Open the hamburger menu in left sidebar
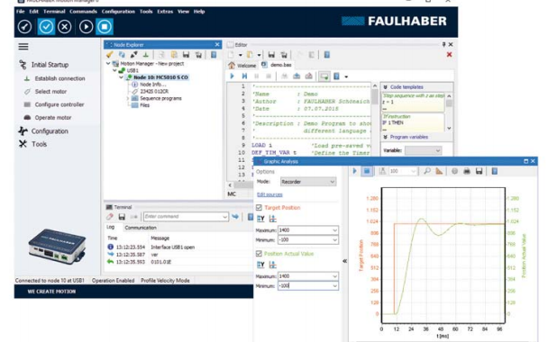548x342 pixels. (x=23, y=47)
